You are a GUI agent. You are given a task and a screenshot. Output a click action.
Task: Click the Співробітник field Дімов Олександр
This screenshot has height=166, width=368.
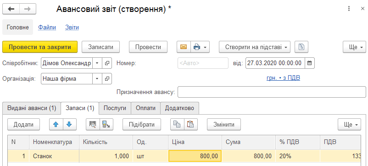click(67, 63)
